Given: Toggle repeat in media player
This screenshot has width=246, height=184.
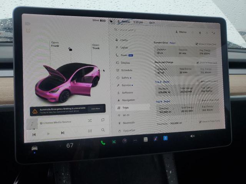Looking at the screenshot, I should (103, 120).
